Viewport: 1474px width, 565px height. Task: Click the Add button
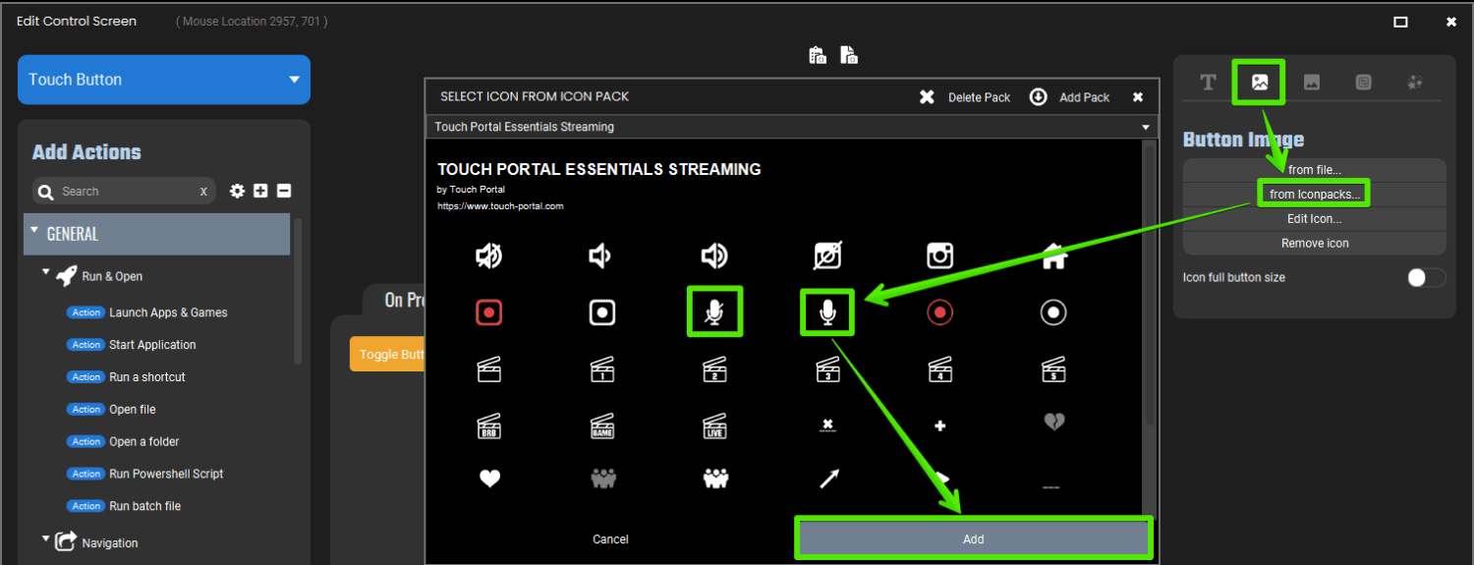tap(974, 538)
